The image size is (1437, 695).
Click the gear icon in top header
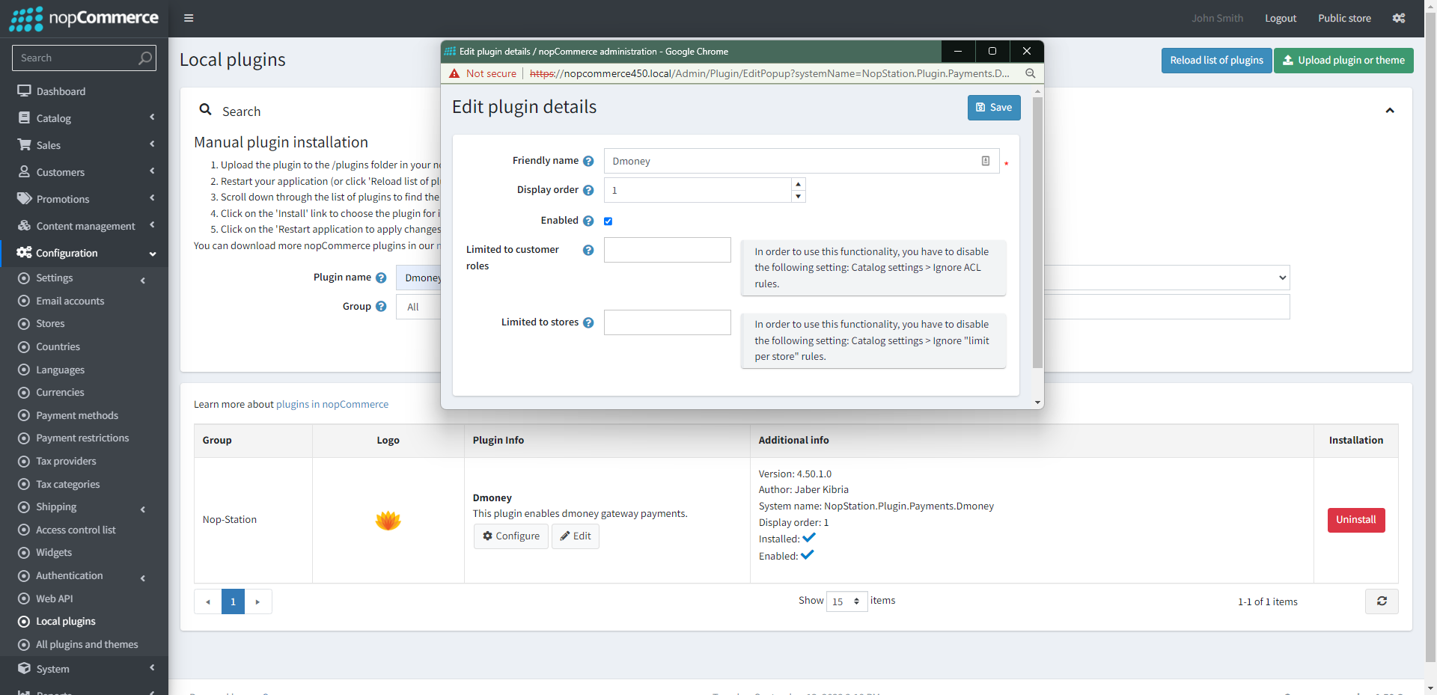[1398, 18]
